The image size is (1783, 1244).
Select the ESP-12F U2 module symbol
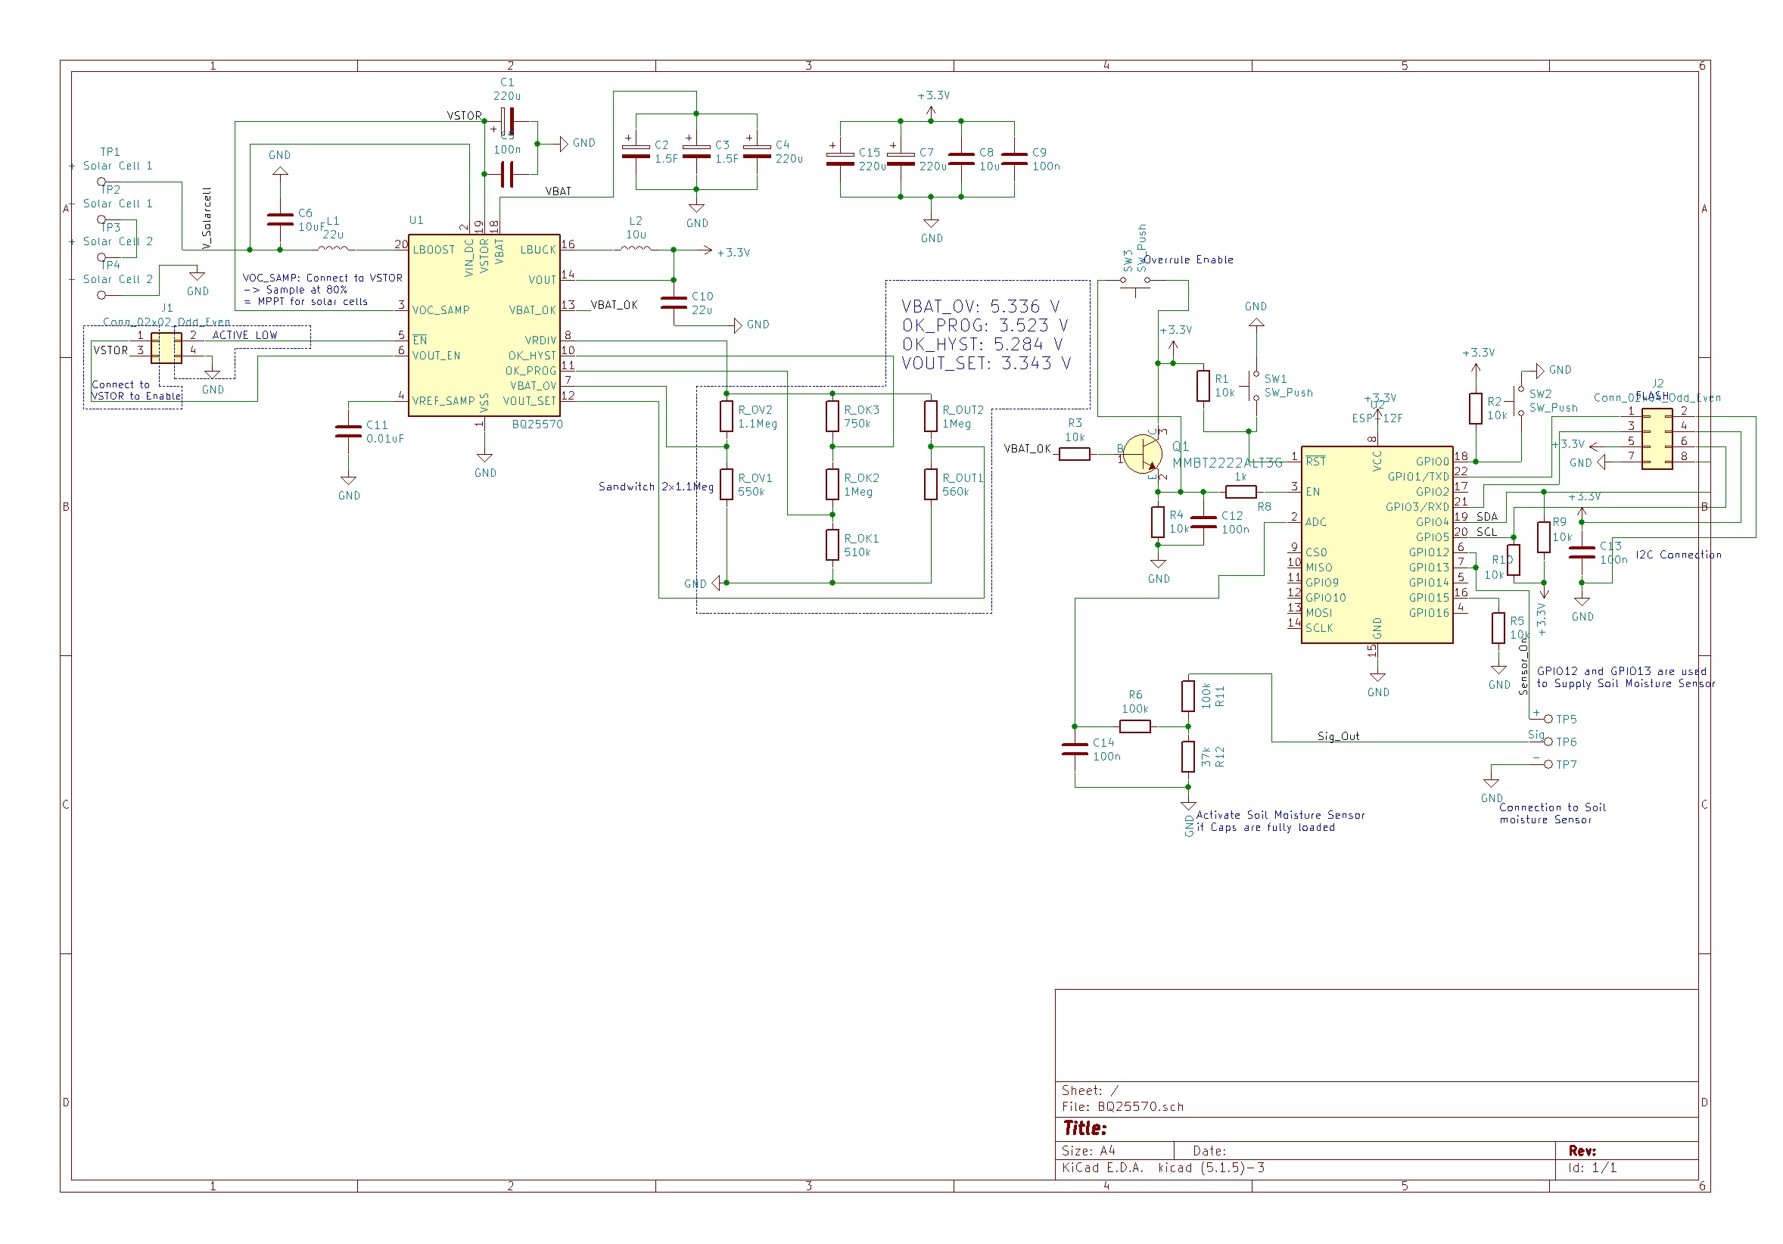1376,545
